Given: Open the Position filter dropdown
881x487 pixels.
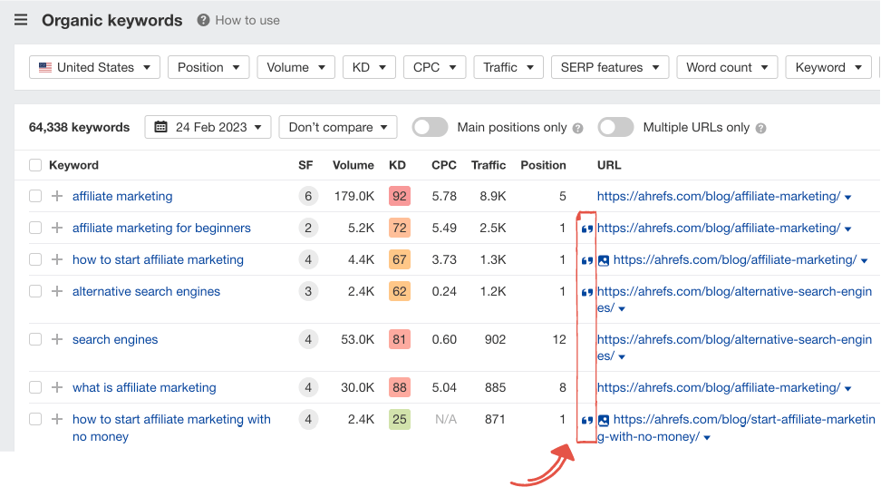Looking at the screenshot, I should (208, 67).
